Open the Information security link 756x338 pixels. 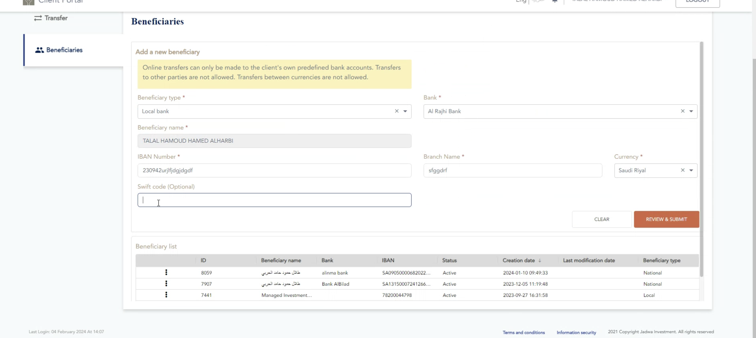[x=576, y=332]
